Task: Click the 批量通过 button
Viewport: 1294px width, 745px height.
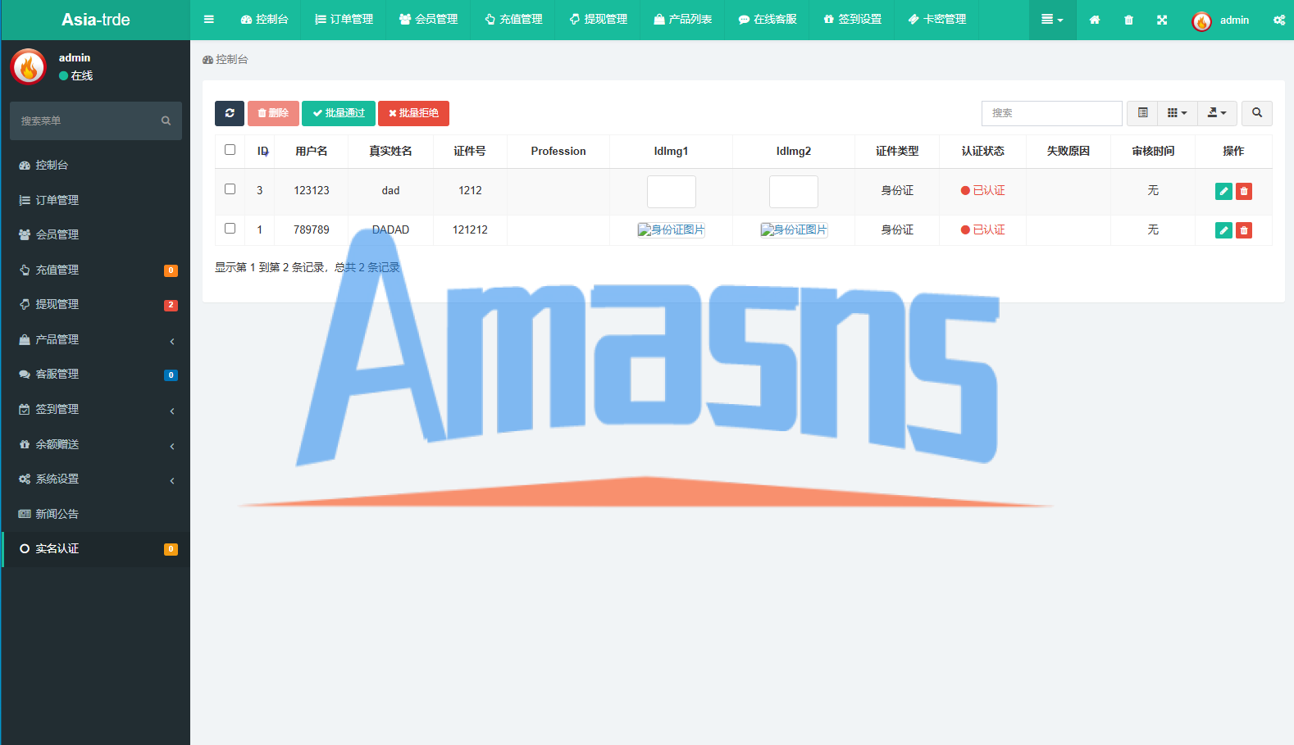Action: coord(339,113)
